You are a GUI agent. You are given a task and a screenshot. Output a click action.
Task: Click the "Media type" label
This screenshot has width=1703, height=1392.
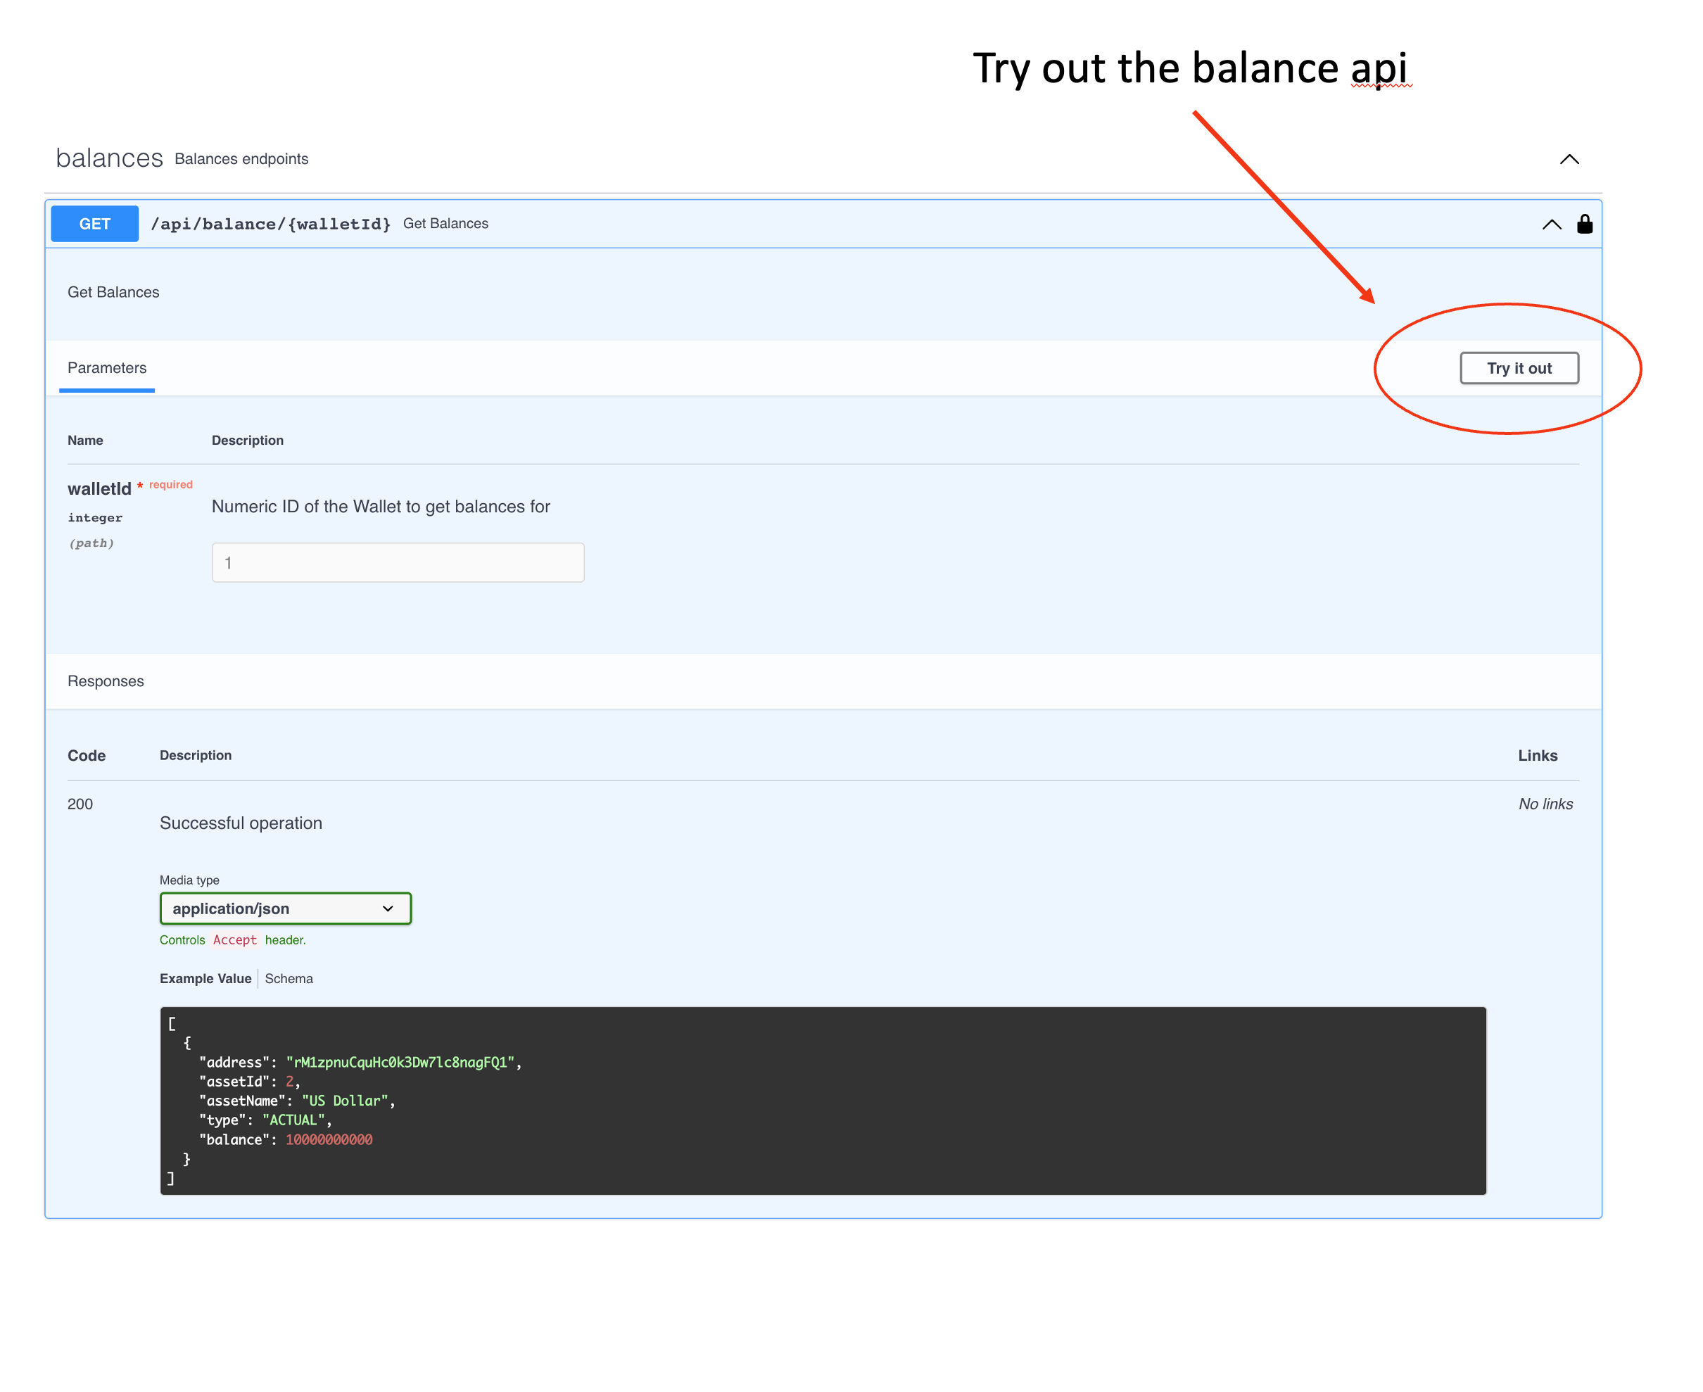(189, 880)
